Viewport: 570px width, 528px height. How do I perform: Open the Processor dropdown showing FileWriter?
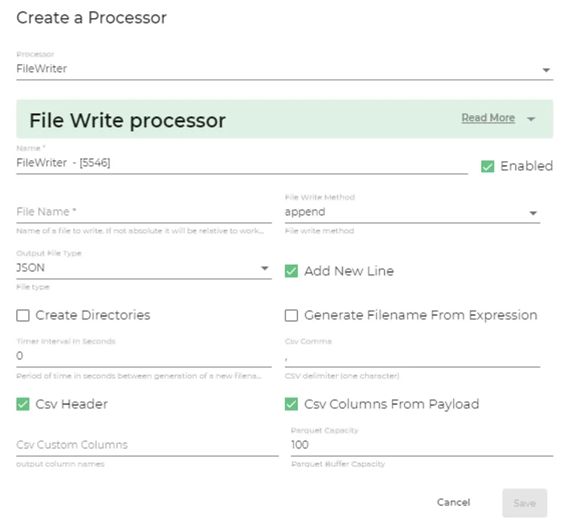(x=546, y=69)
